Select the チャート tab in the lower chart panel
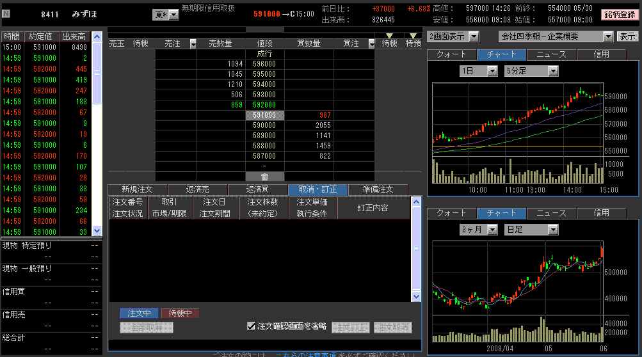Screen dimensions: 642x357 tap(502, 213)
